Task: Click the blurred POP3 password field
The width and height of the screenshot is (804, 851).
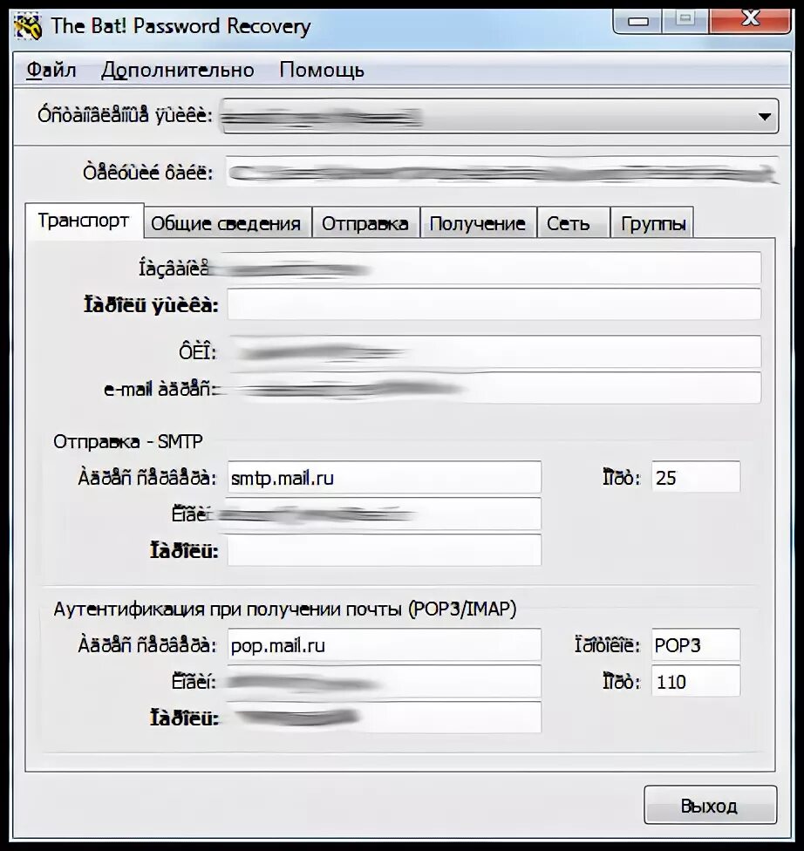Action: 384,718
